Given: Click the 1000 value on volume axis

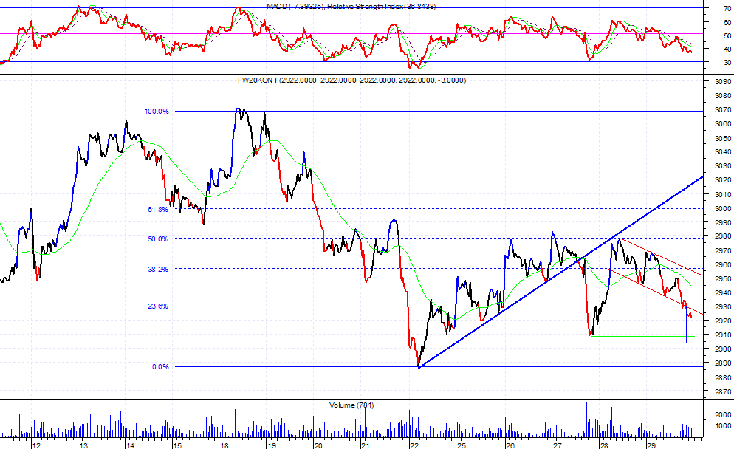Looking at the screenshot, I should point(723,426).
